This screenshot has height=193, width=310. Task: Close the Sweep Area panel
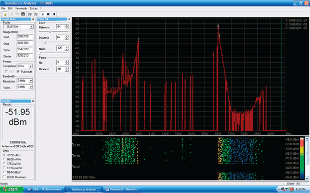(33, 19)
